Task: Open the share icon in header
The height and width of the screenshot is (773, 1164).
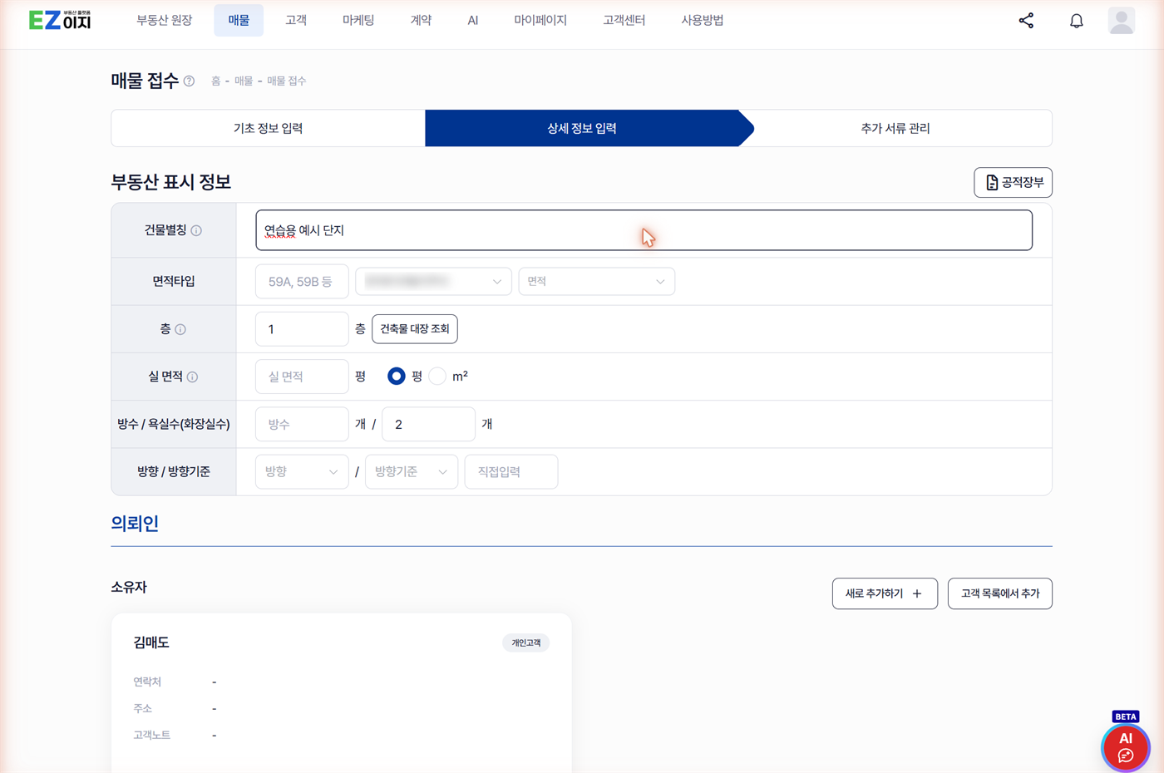Action: coord(1026,21)
